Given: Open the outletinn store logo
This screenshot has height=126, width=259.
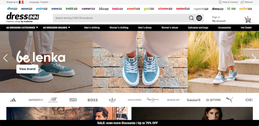Looking at the screenshot, I should pos(245,9).
